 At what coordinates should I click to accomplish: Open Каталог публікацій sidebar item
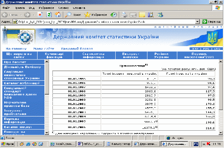coord(23,83)
